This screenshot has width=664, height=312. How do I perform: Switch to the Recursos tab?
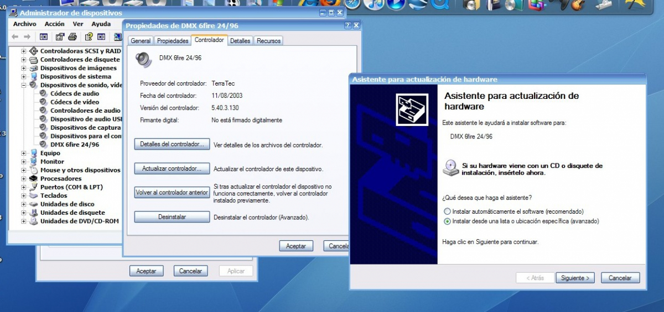point(269,41)
